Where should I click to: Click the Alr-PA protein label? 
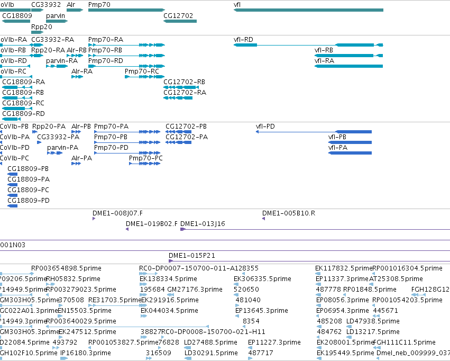[81, 158]
